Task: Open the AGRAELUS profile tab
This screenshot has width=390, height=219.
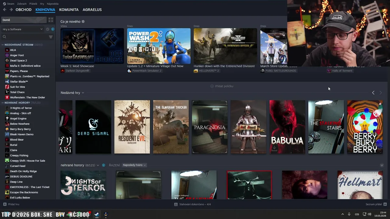Action: [92, 10]
